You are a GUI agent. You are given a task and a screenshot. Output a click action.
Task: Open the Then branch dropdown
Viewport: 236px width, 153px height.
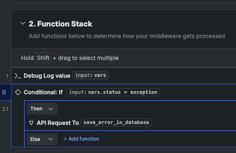click(42, 109)
